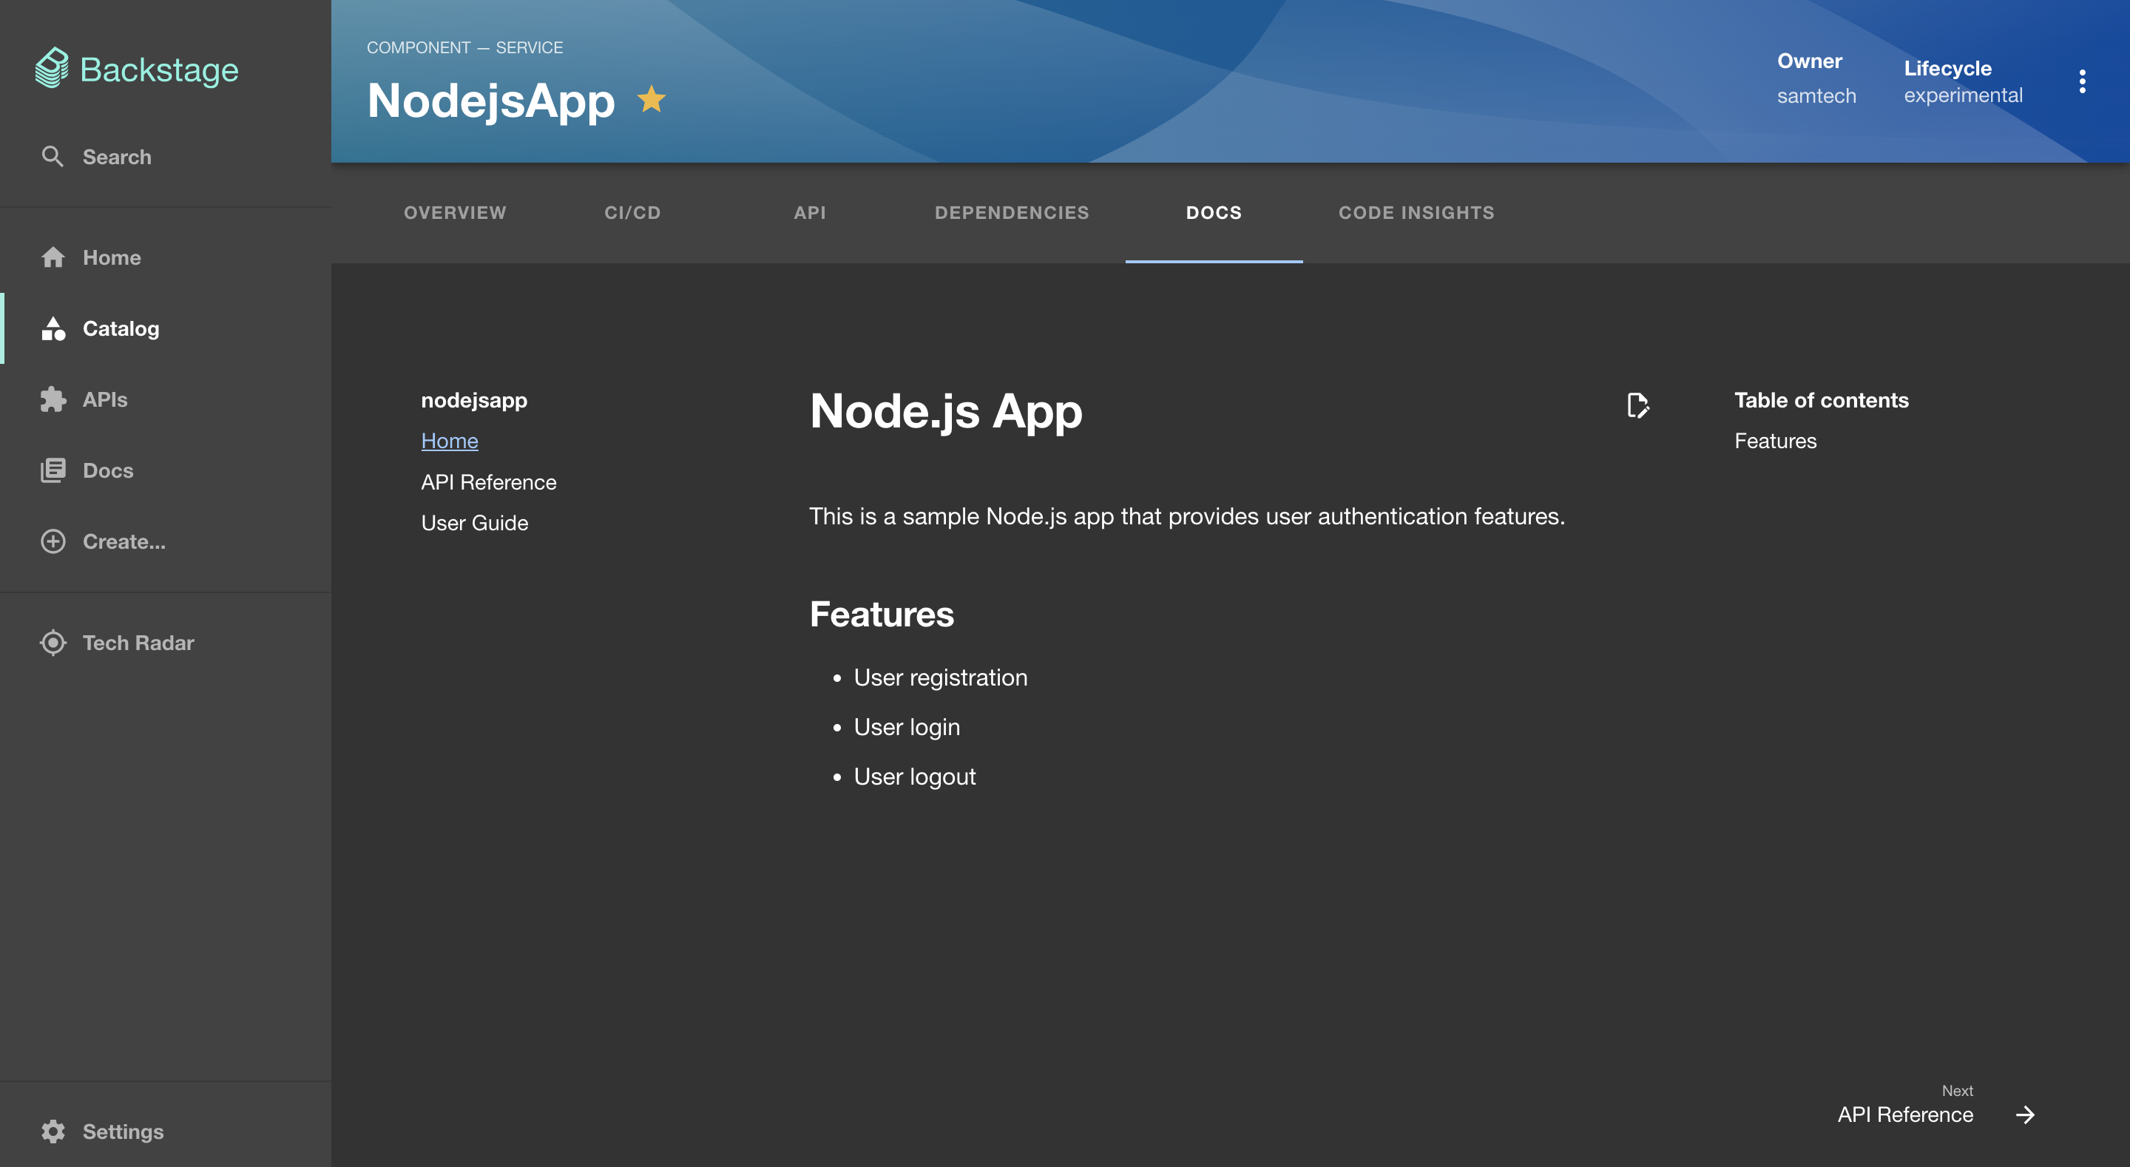Switch to the Overview tab
This screenshot has width=2130, height=1167.
[455, 212]
